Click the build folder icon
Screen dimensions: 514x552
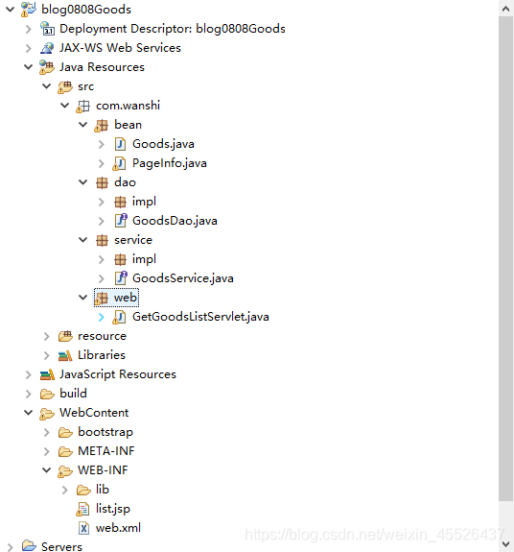47,394
